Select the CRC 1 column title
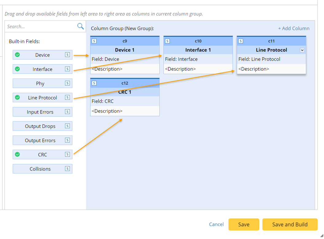 point(125,92)
